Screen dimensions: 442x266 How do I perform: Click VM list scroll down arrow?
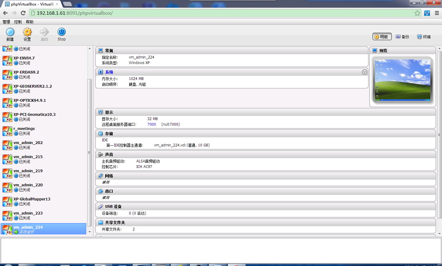point(90,232)
